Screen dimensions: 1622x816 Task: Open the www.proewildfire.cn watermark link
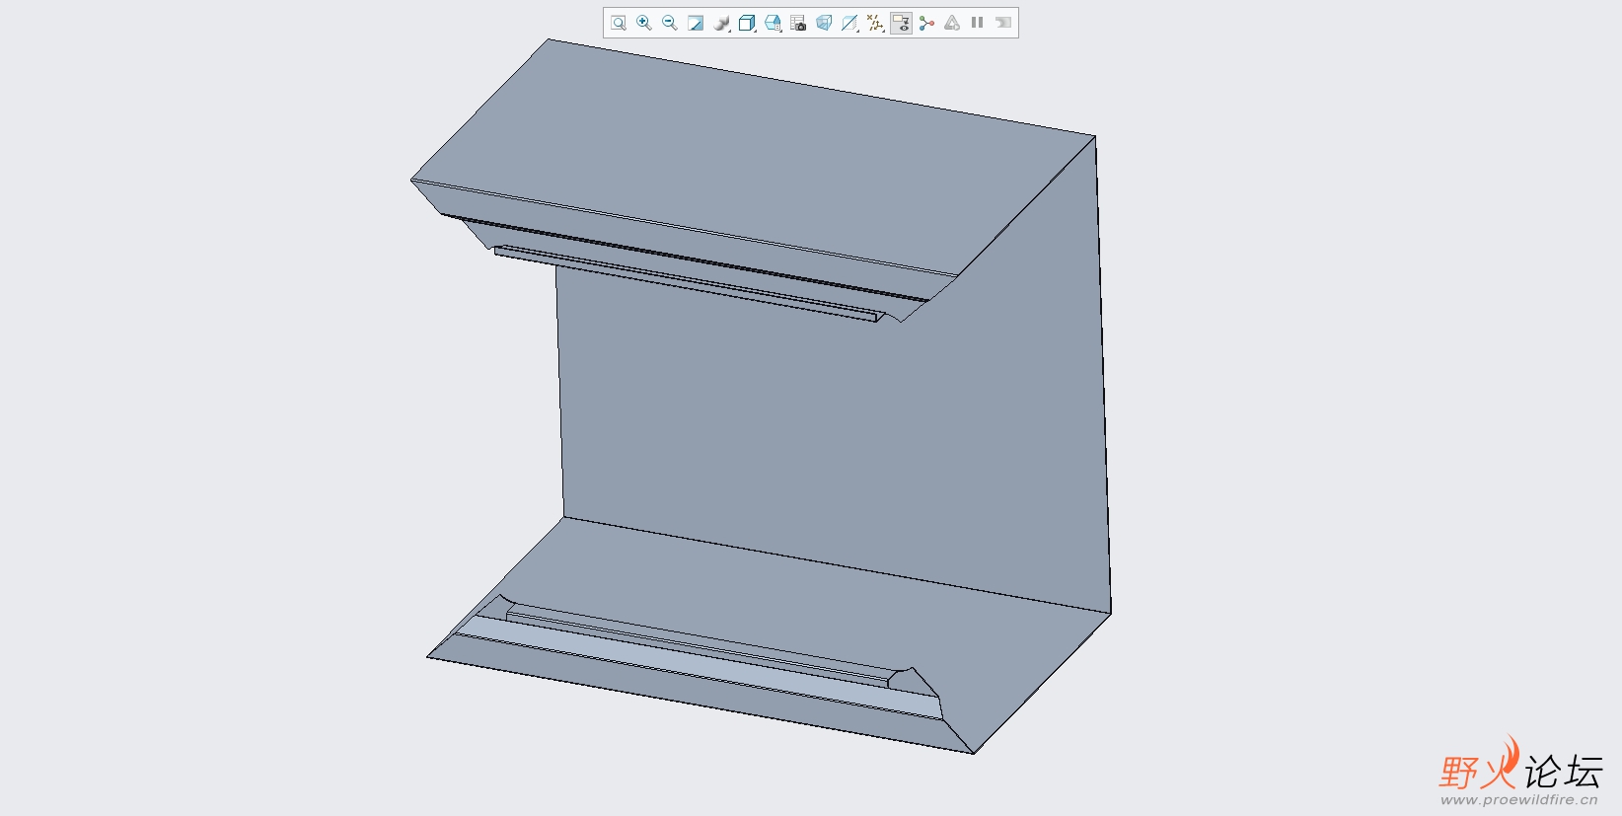(1518, 800)
